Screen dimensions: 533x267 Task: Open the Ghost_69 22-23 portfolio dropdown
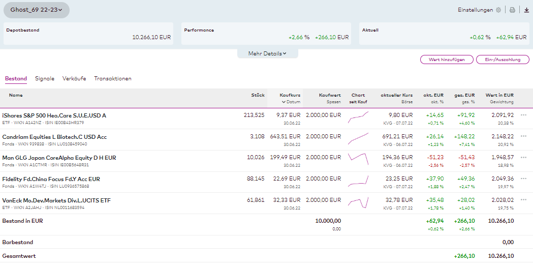pyautogui.click(x=37, y=10)
